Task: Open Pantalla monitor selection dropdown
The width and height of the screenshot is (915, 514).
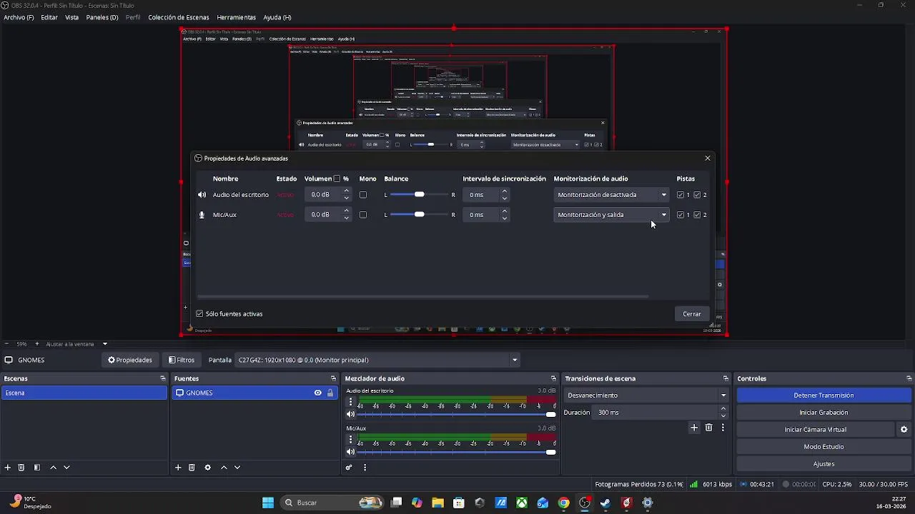Action: pyautogui.click(x=377, y=360)
